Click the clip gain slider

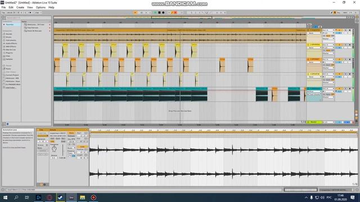coord(62,150)
